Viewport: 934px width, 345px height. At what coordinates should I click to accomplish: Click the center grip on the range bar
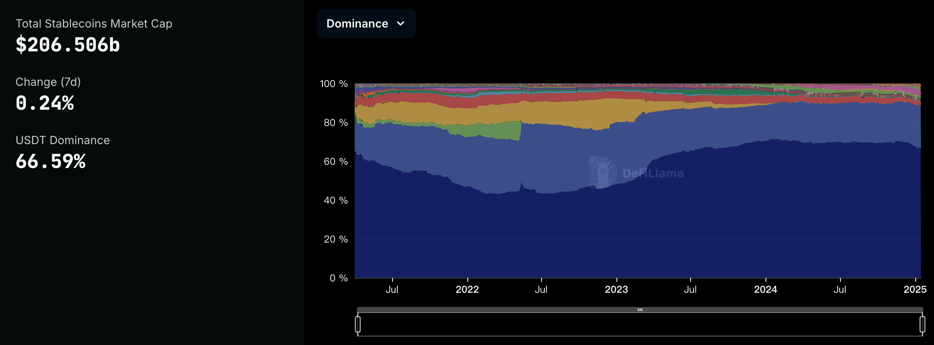point(640,310)
